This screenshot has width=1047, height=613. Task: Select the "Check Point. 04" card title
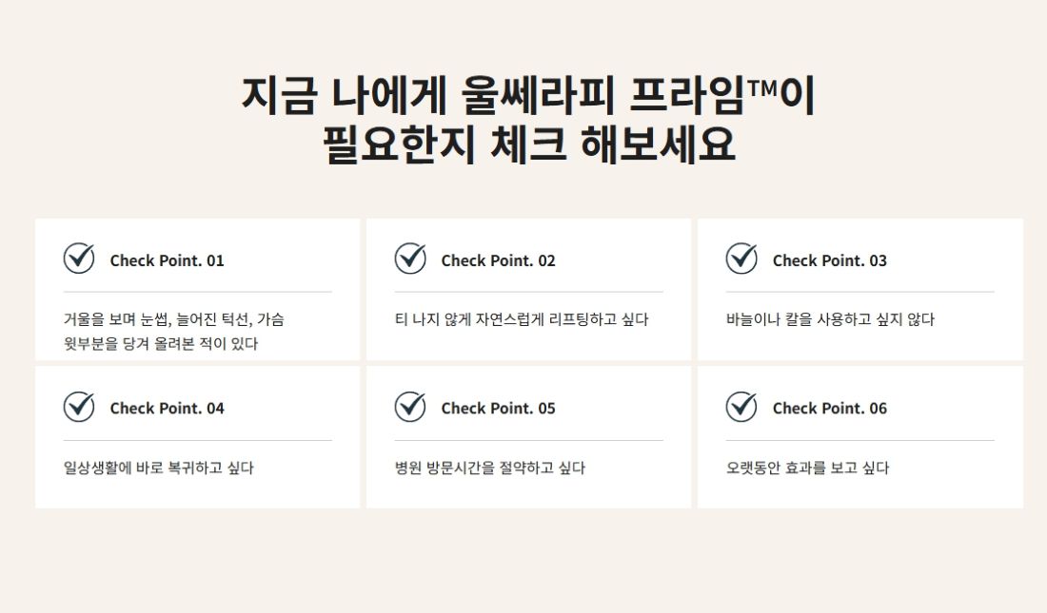(167, 409)
